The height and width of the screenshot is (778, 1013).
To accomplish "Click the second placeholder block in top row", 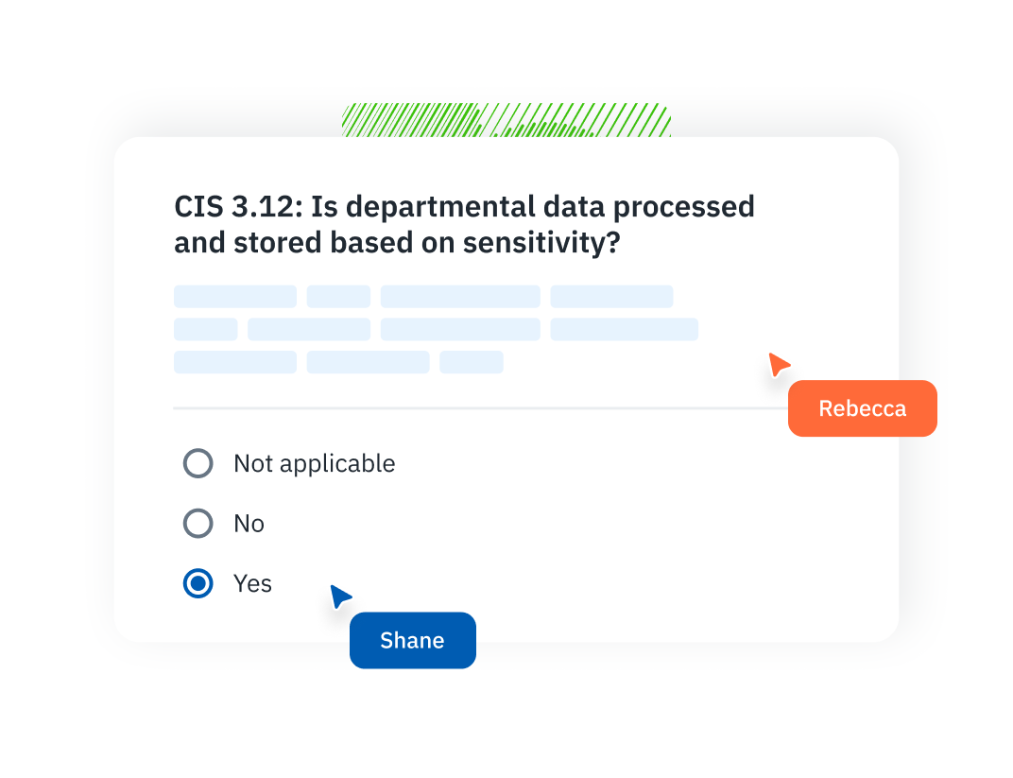I will (x=338, y=297).
